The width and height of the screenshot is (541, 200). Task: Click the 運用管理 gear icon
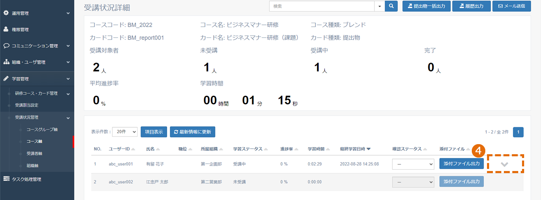point(6,13)
